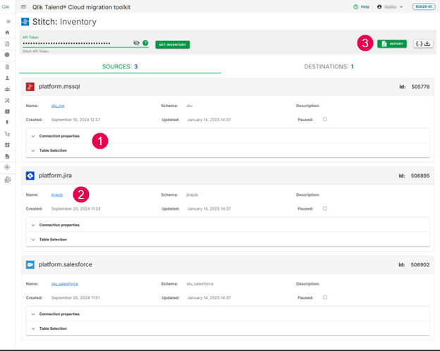The height and width of the screenshot is (351, 440).
Task: Click the platform.mssql heading text
Action: pyautogui.click(x=59, y=87)
